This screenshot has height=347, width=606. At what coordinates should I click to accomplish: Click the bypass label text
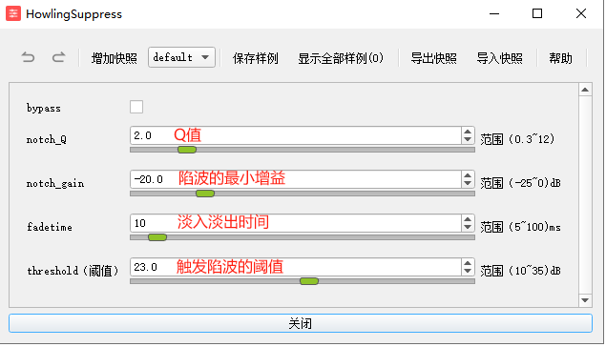(44, 108)
